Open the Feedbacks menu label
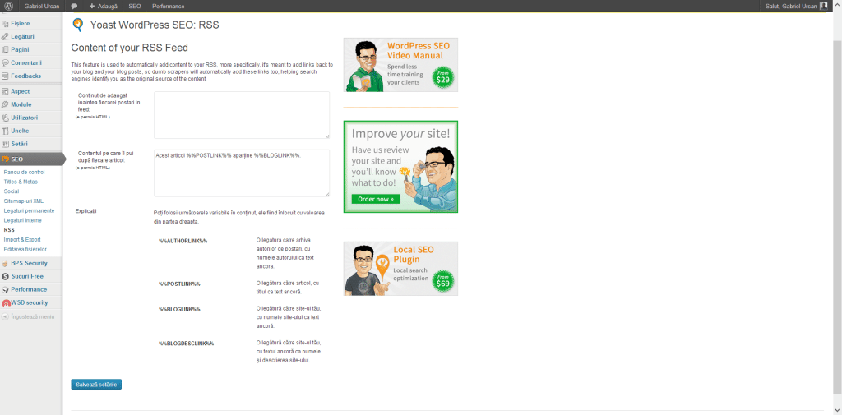 pos(25,76)
